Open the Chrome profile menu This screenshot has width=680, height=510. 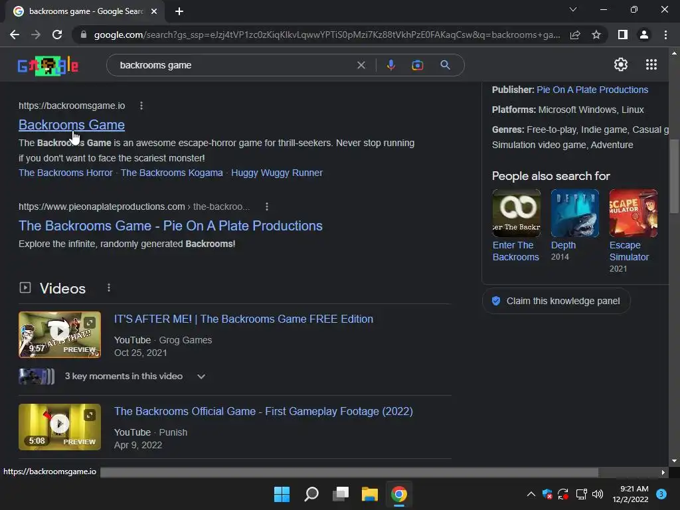tap(644, 35)
